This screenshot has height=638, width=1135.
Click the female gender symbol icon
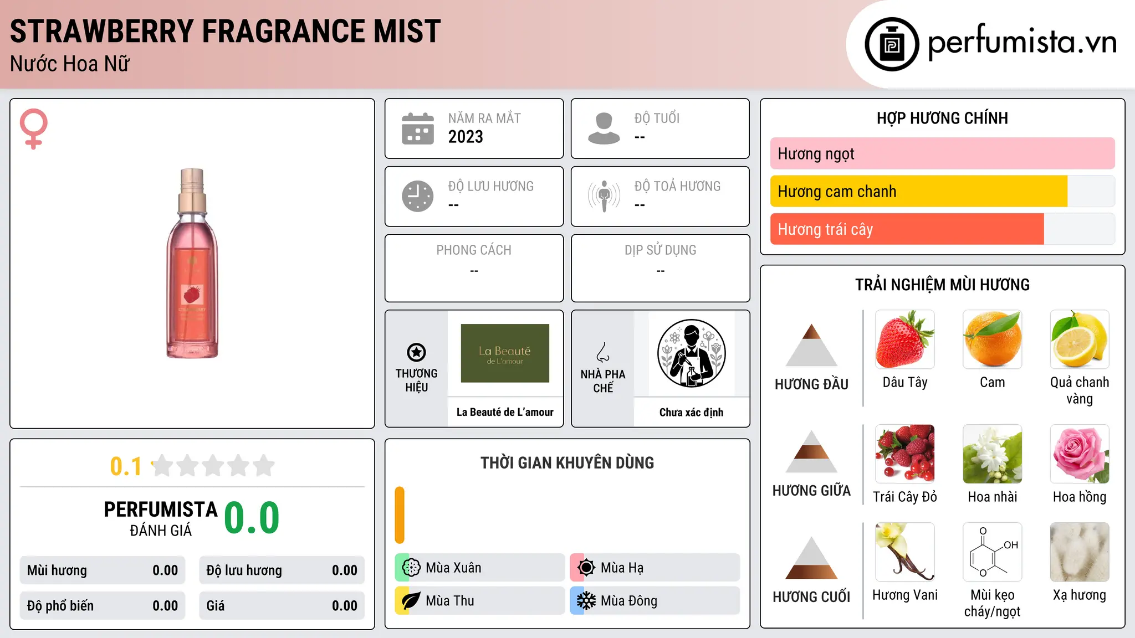click(x=34, y=129)
